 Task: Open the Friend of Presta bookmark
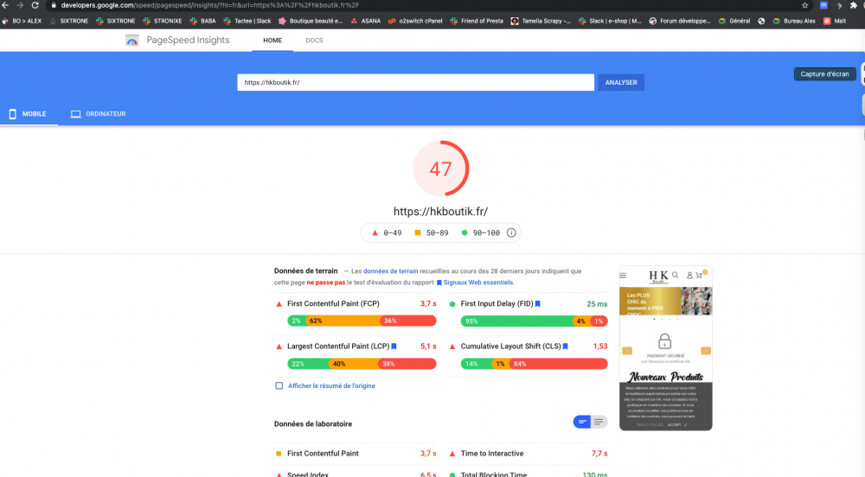[477, 21]
